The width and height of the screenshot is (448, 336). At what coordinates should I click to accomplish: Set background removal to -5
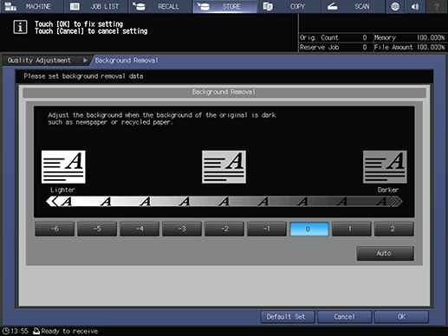[x=97, y=229]
